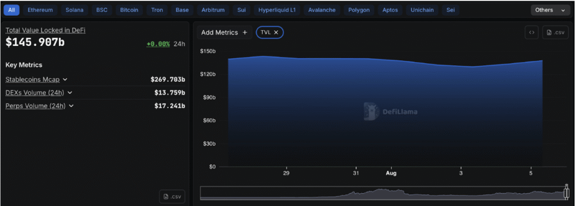
Task: Open the Sui chain tab
Action: click(241, 10)
